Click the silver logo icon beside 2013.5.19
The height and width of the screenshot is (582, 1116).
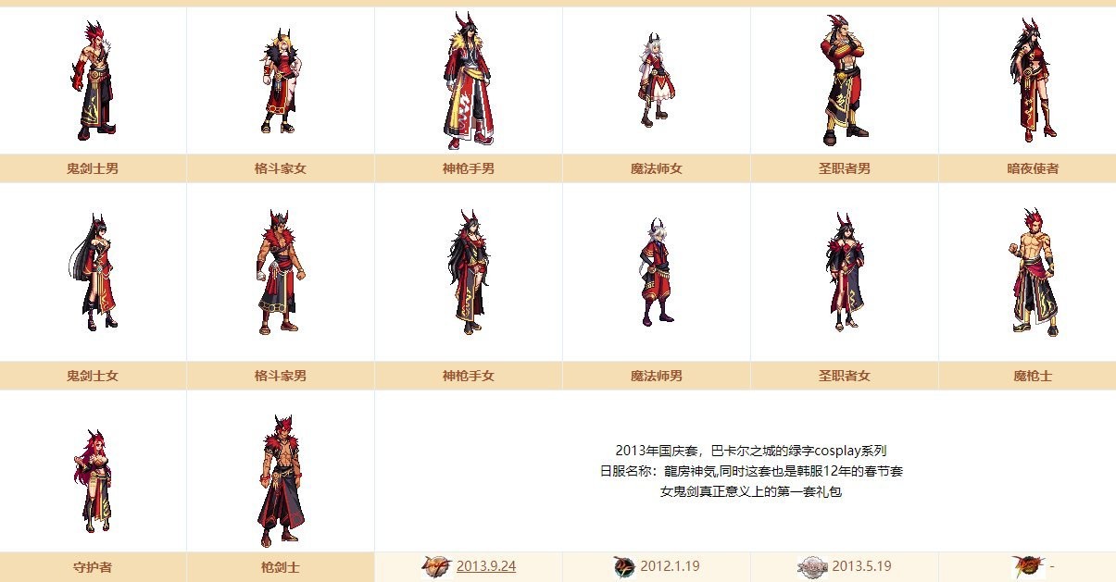812,566
